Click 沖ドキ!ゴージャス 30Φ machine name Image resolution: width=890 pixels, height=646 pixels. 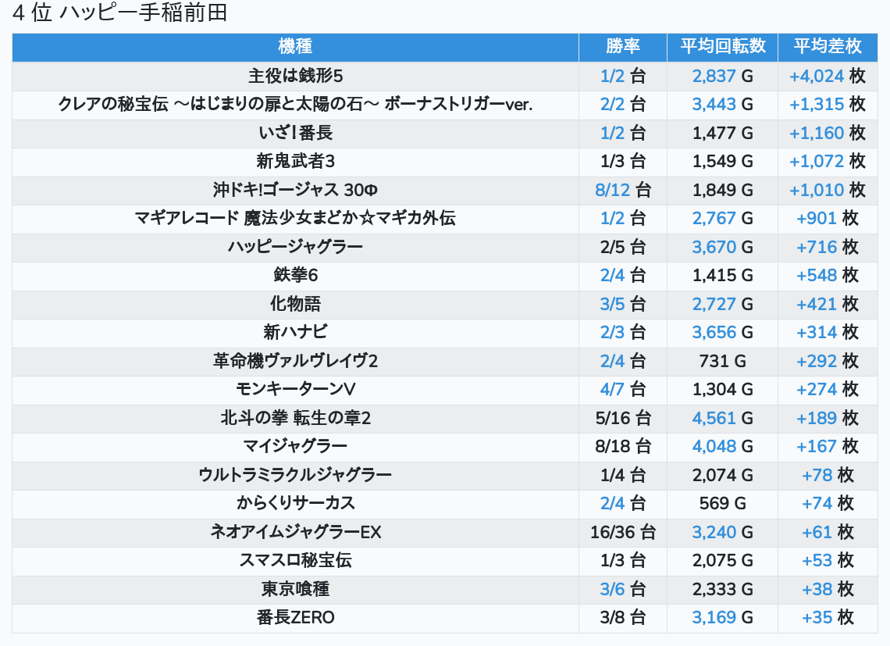point(295,190)
